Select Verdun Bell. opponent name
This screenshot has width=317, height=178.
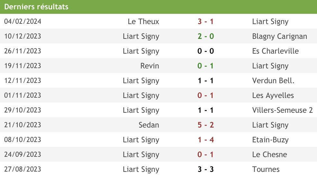coord(273,81)
